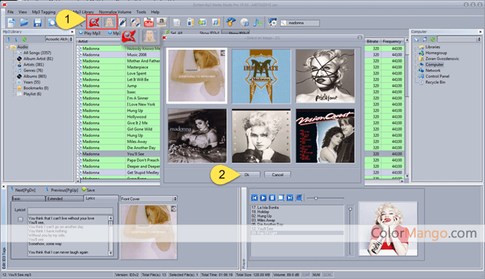
Task: Collapse the Audio tree node
Action: tap(7, 47)
